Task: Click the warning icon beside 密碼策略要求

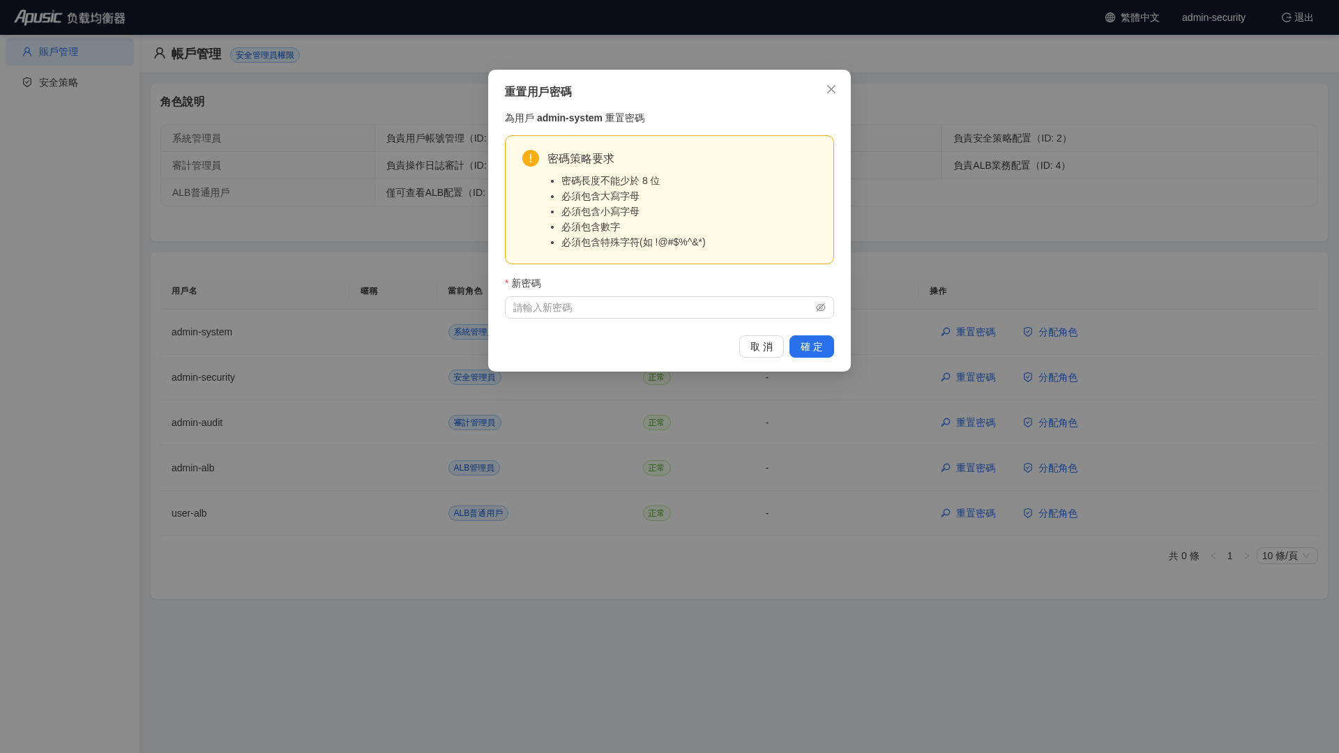Action: [531, 158]
